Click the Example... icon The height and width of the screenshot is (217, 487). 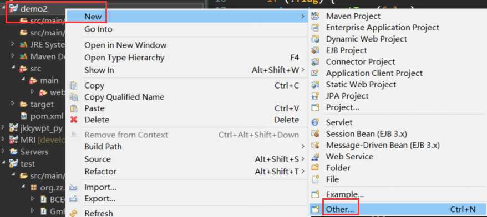[315, 195]
